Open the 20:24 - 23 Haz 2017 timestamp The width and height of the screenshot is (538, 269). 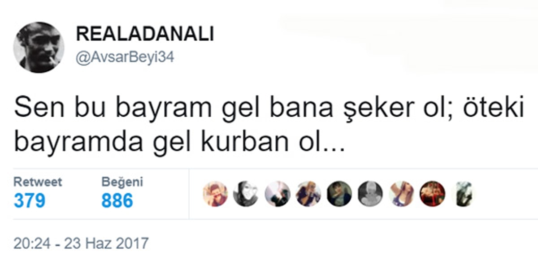tap(81, 243)
